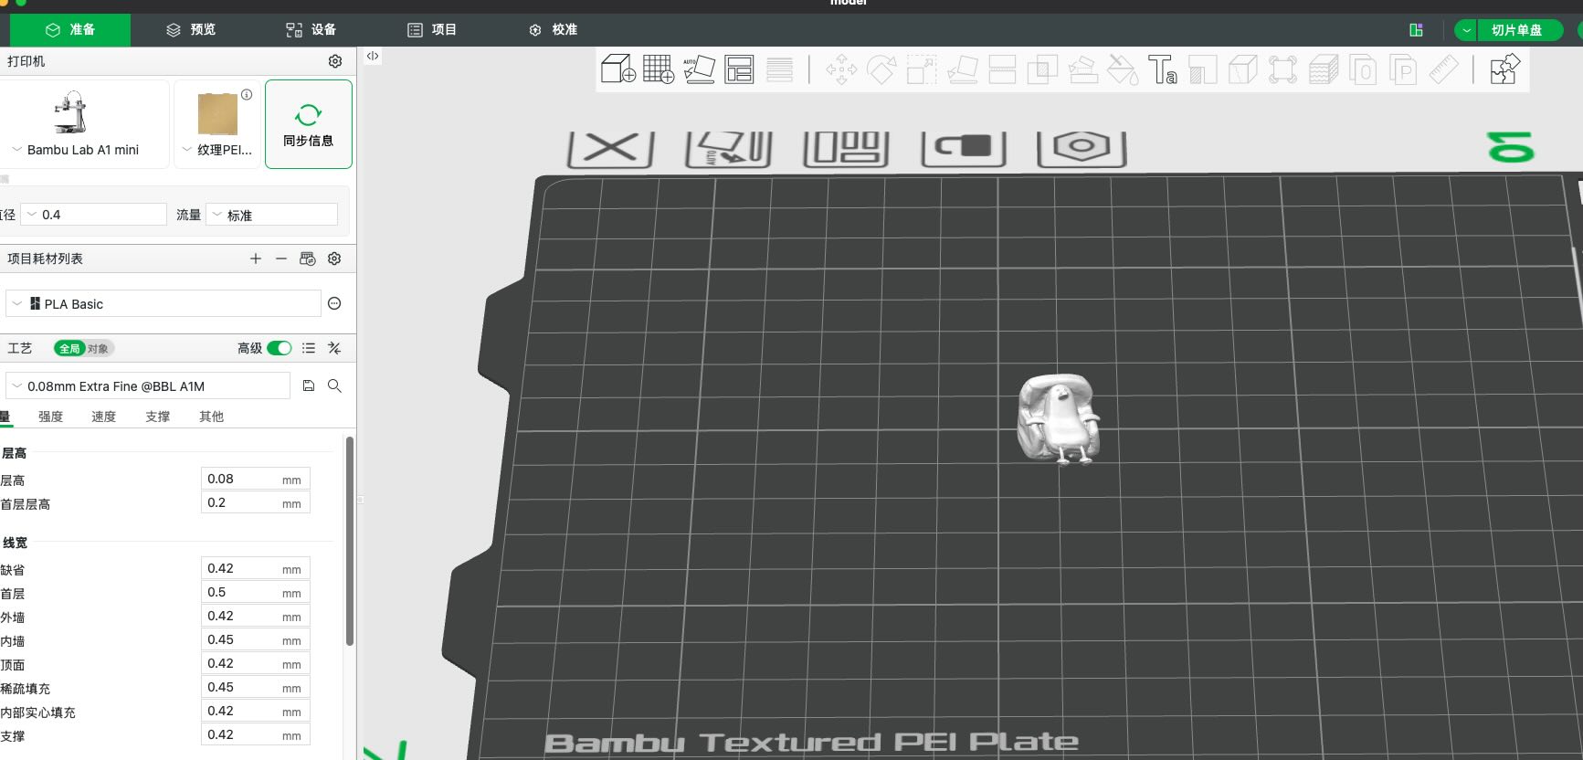Open filament list settings gear
The image size is (1583, 760).
[x=334, y=259]
